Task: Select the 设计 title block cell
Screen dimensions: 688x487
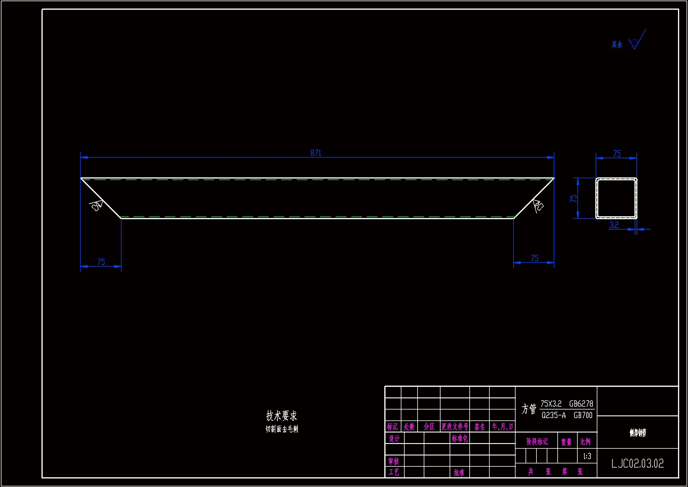Action: (394, 439)
